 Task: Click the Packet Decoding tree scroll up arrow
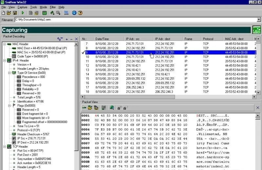pyautogui.click(x=76, y=44)
